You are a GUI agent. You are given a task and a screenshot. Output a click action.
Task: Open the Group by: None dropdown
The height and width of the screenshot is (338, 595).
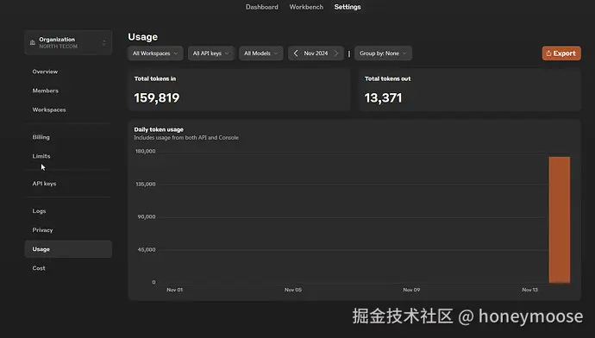pyautogui.click(x=383, y=53)
